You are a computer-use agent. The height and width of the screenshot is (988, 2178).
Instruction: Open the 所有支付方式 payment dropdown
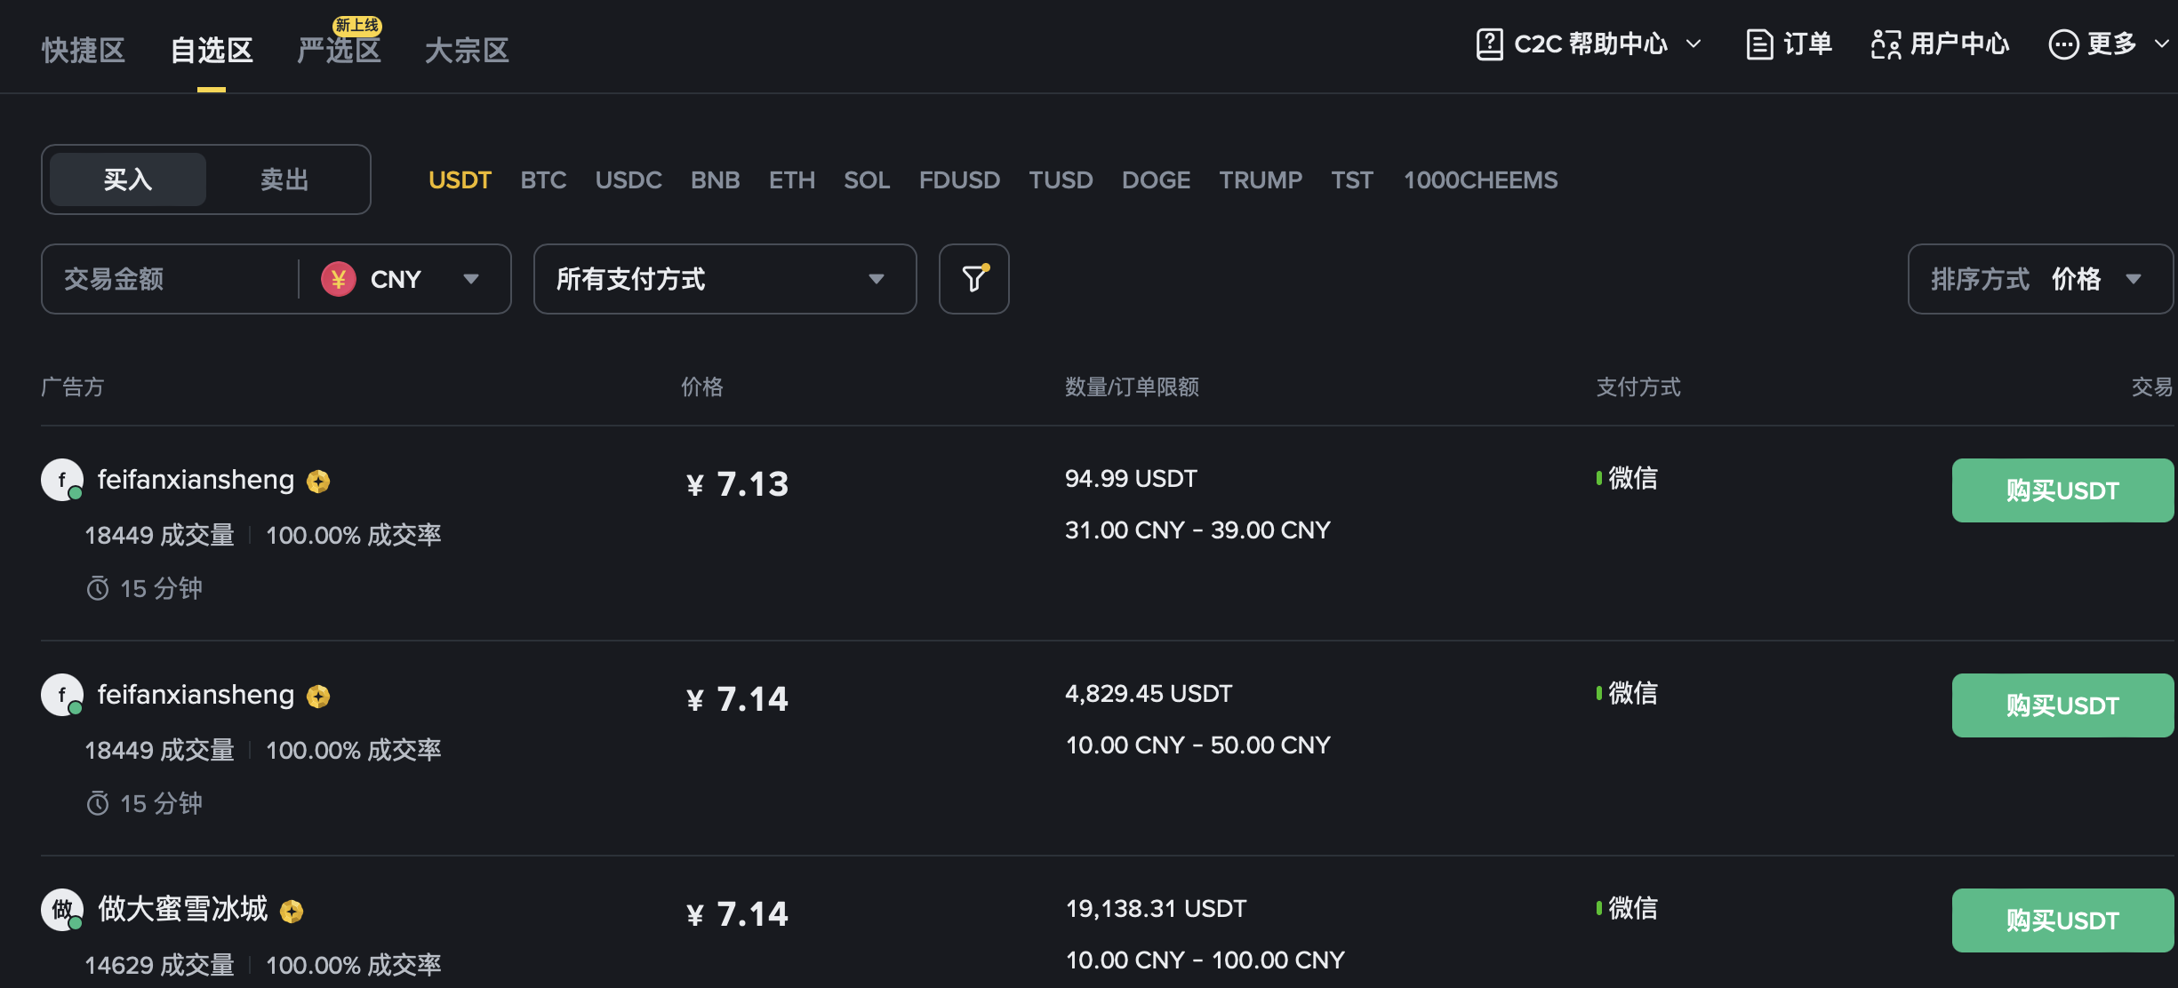[x=725, y=279]
